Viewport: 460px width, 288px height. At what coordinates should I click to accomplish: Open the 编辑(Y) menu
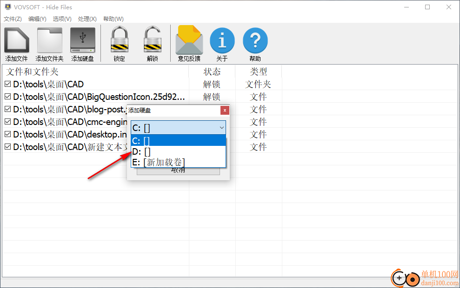point(37,19)
